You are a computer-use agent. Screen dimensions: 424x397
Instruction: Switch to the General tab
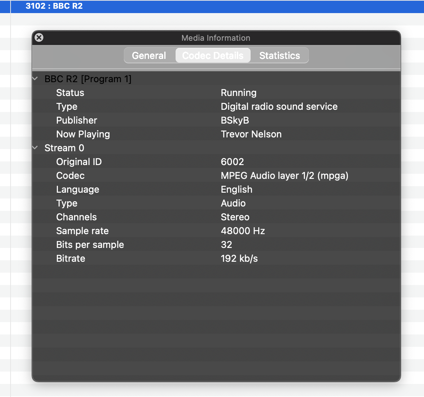pos(149,56)
